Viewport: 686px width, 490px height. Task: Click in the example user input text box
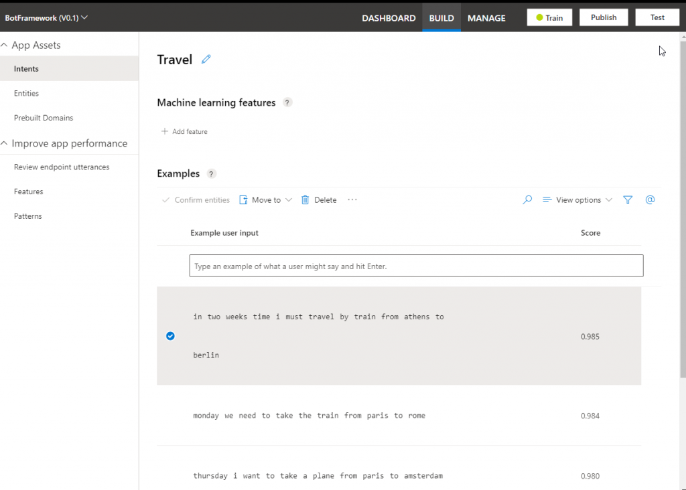click(416, 266)
